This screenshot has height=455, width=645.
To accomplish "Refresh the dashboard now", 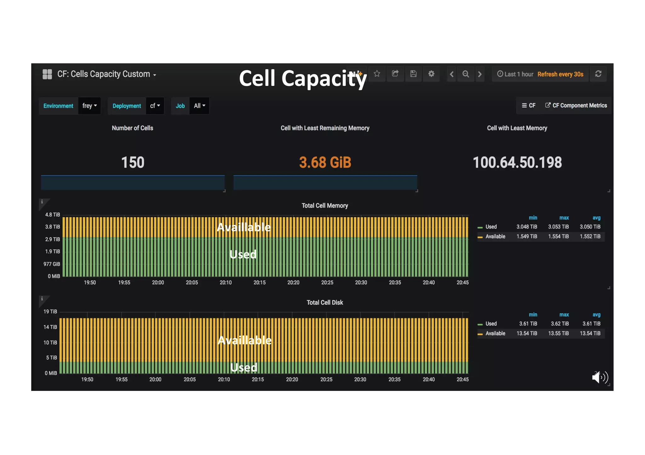I will click(598, 74).
